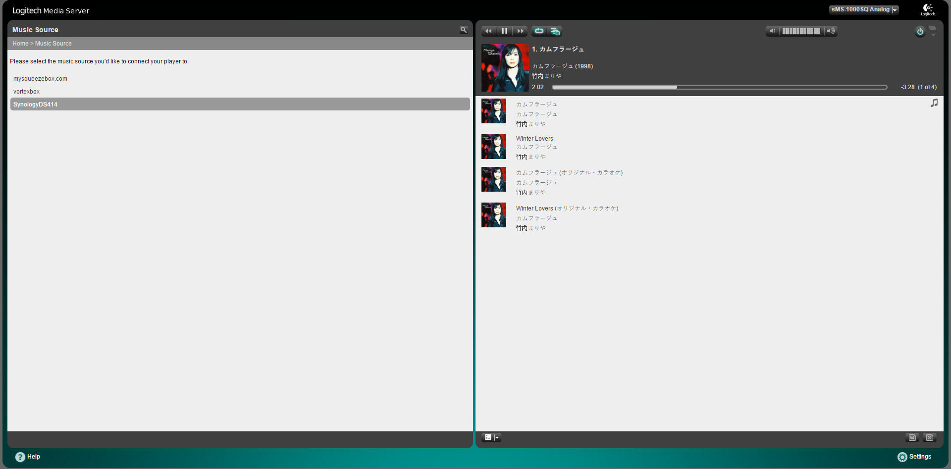Viewport: 951px width, 469px height.
Task: Play カムフラージュ (オリジナル・カラオケ) track
Action: click(569, 172)
